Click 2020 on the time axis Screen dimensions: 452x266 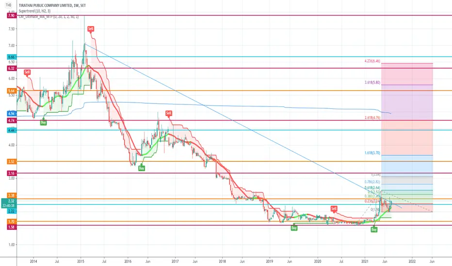point(318,261)
